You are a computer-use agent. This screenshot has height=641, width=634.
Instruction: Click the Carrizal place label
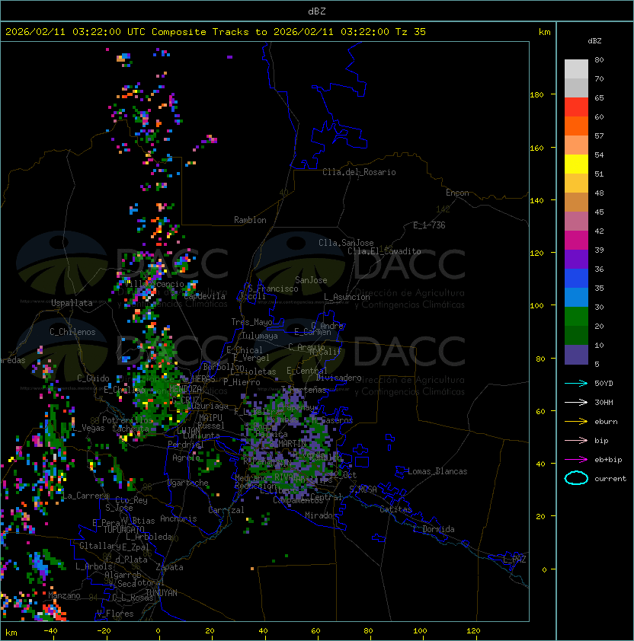(226, 510)
